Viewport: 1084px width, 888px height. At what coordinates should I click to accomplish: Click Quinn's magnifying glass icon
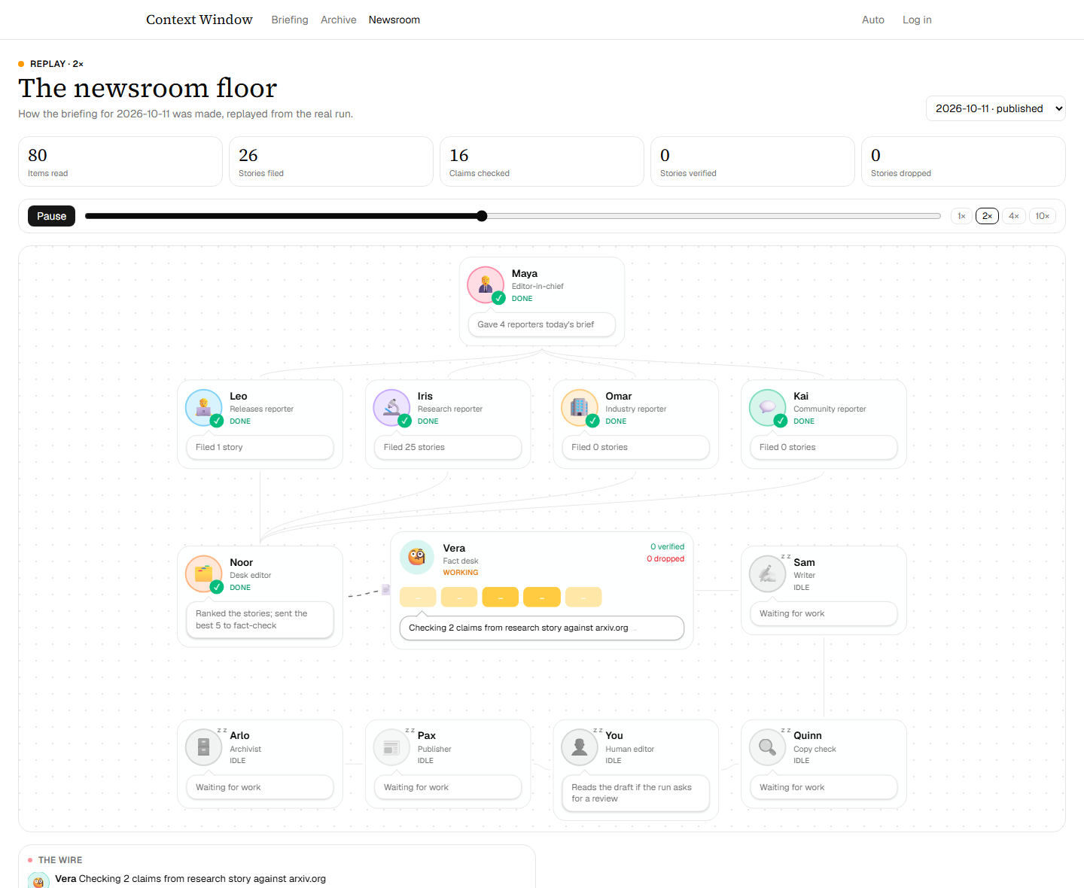pyautogui.click(x=767, y=747)
